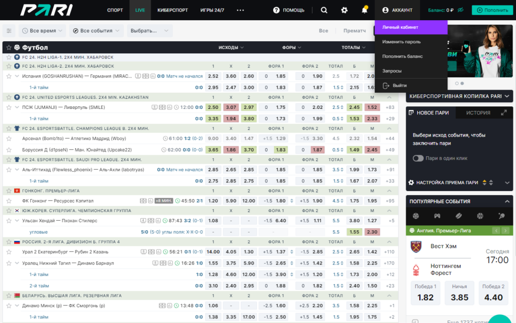Select Изменить пароль menu item
Image resolution: width=516 pixels, height=323 pixels.
411,42
